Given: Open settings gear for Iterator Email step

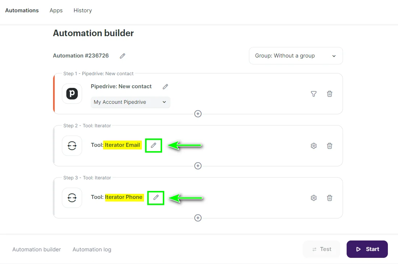Looking at the screenshot, I should click(313, 146).
